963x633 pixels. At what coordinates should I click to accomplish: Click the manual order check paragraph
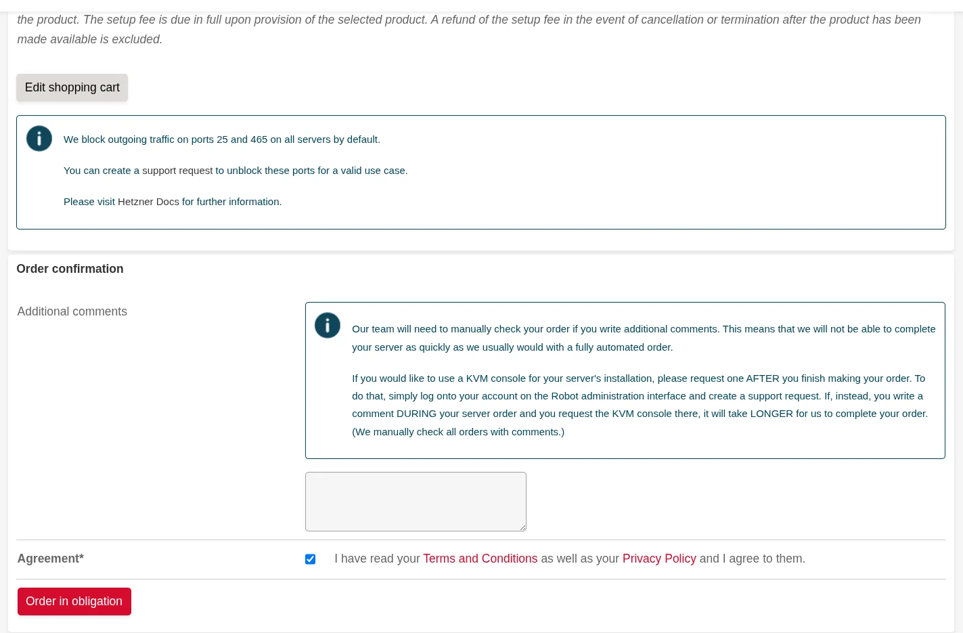(x=643, y=338)
